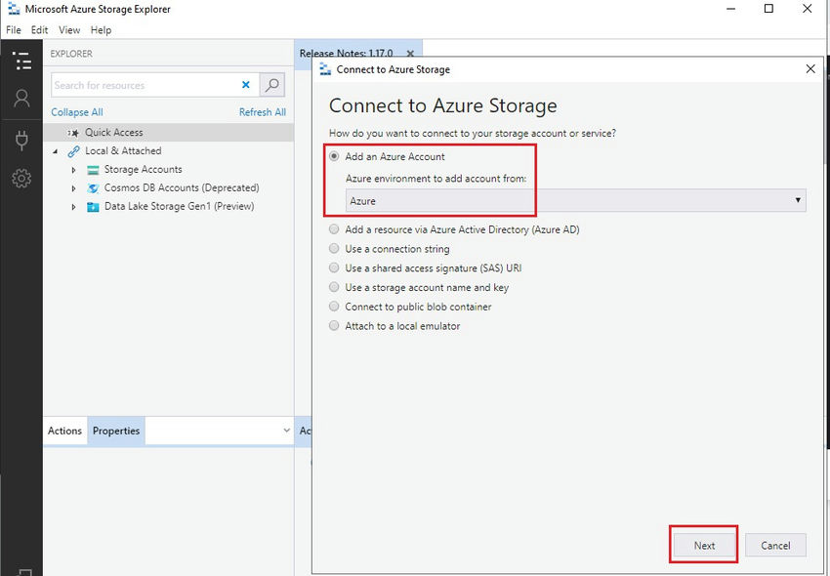Run search with the magnifier icon
The image size is (830, 576).
point(271,85)
